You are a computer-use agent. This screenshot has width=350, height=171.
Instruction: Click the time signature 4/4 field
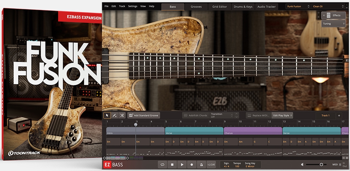pos(226,165)
